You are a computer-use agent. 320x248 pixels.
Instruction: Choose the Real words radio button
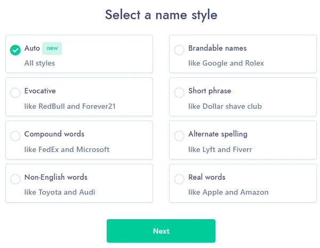click(x=179, y=179)
